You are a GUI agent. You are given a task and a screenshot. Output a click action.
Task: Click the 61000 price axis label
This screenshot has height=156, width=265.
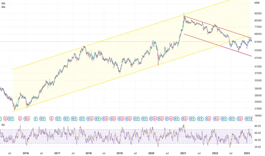258,42
